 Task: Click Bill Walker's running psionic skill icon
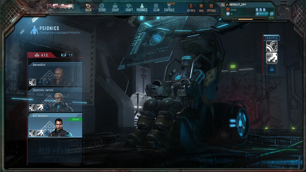40,133
